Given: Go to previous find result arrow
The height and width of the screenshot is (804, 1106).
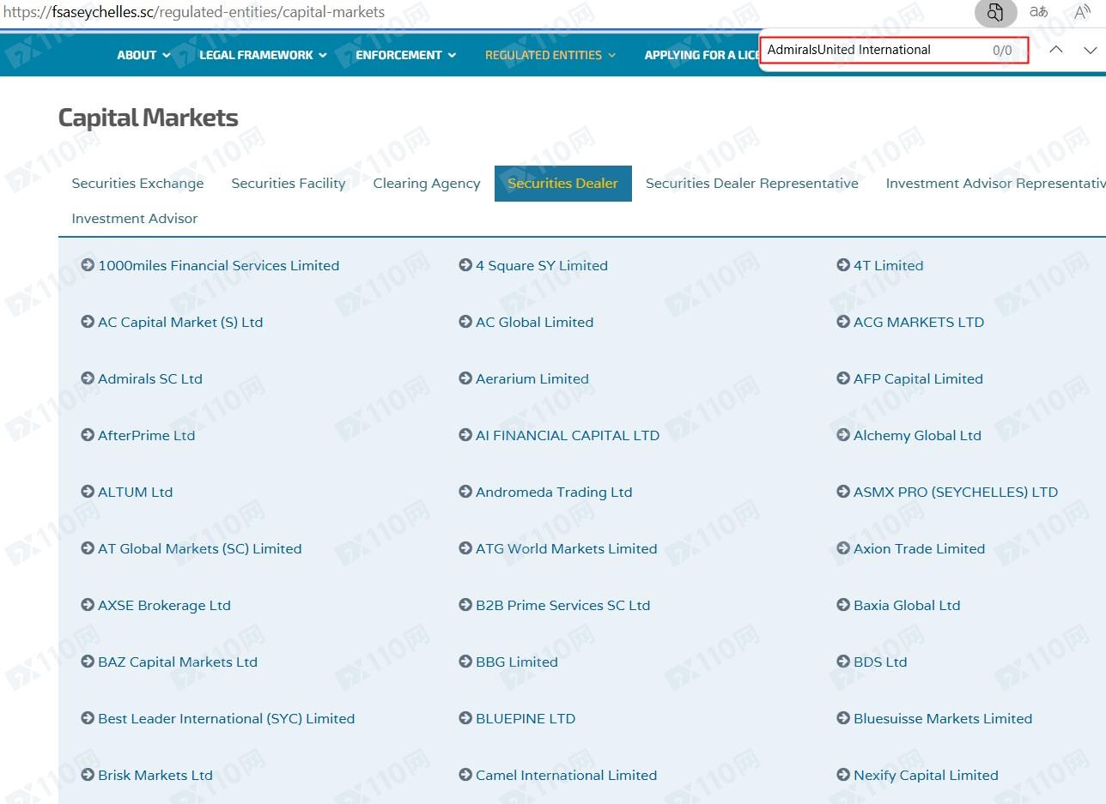Looking at the screenshot, I should pyautogui.click(x=1056, y=50).
